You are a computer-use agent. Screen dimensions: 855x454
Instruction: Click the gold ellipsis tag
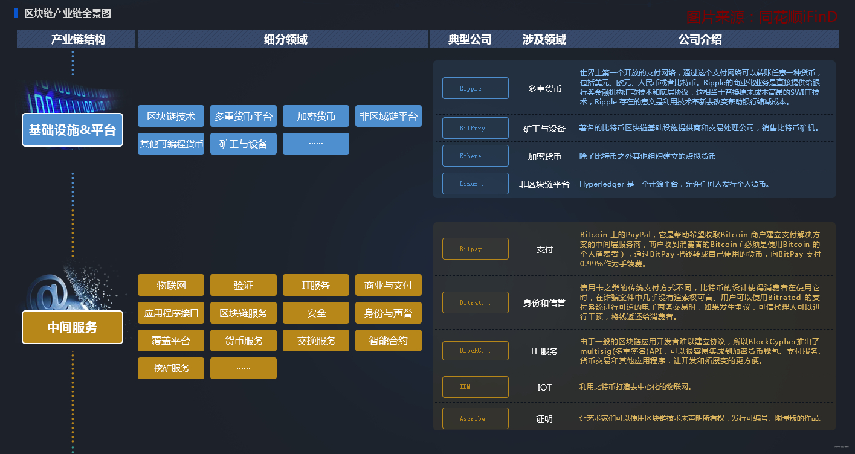pos(244,368)
